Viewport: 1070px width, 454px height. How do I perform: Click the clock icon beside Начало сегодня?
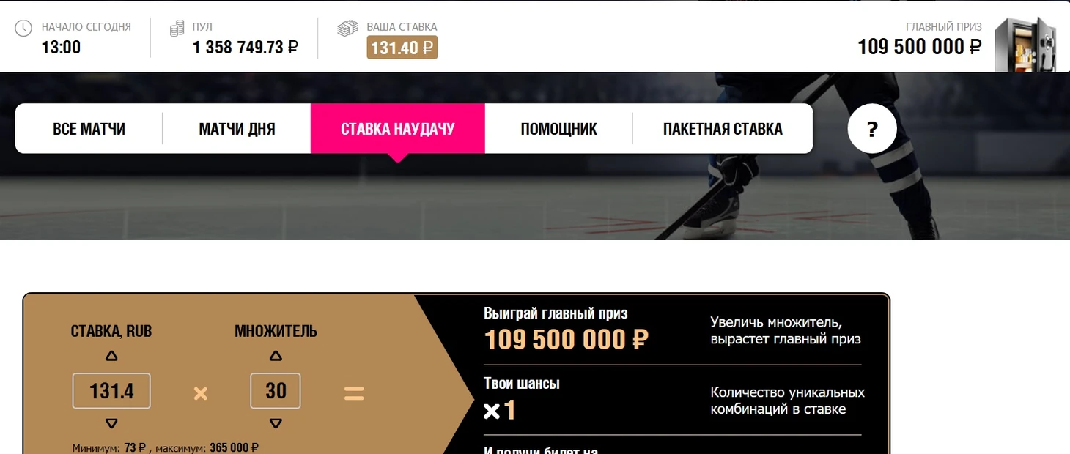click(x=23, y=29)
